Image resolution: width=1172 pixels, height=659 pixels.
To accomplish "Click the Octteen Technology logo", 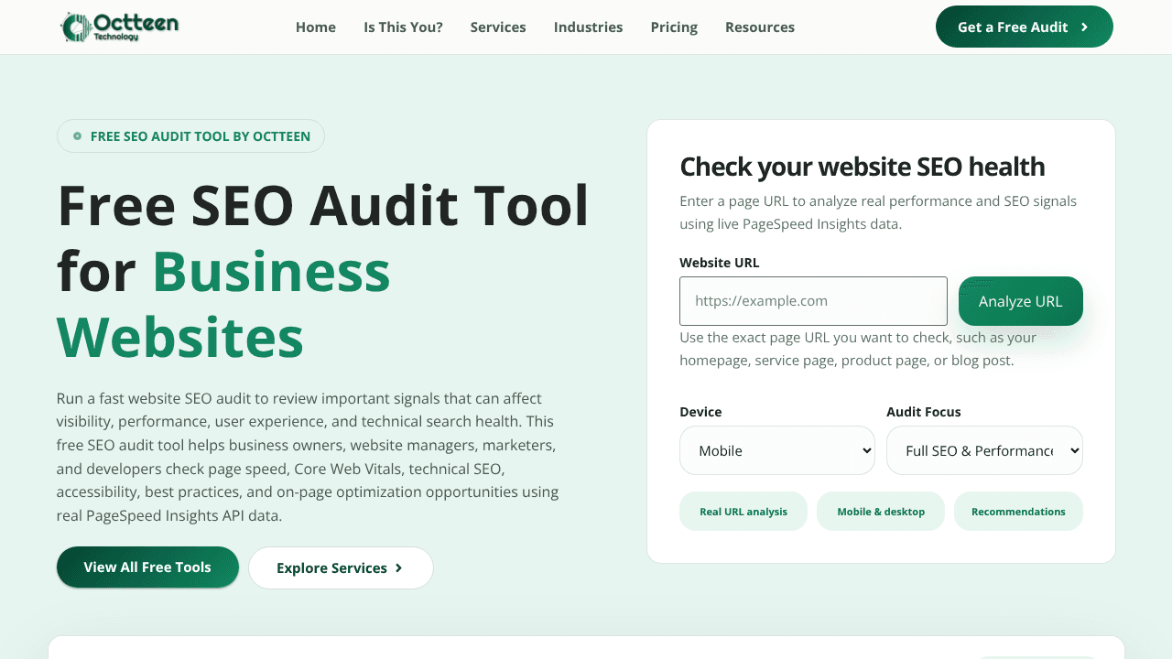I will pos(119,27).
